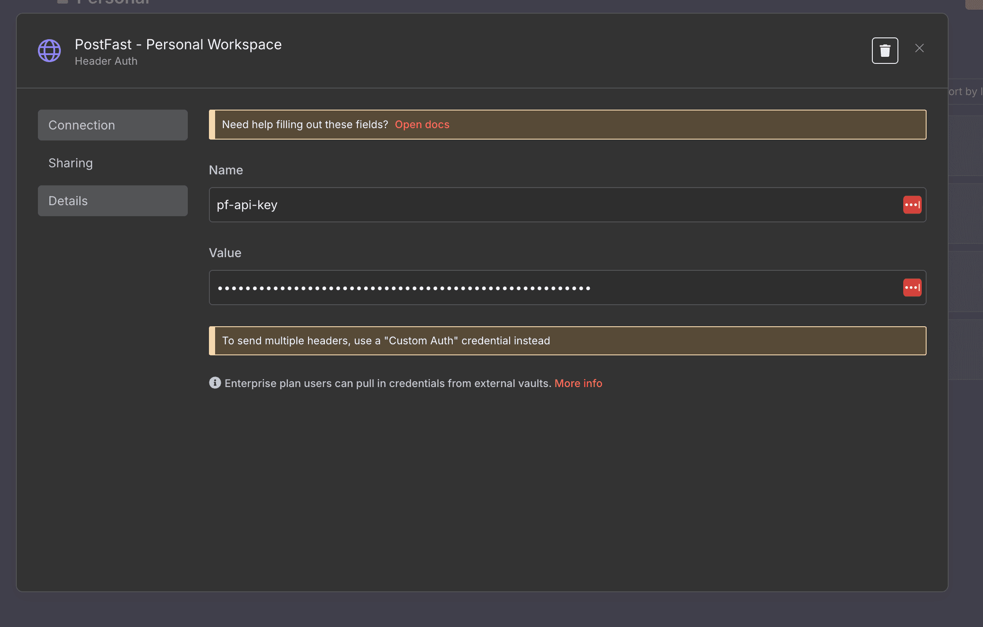Open the Details tab
983x627 pixels.
pyautogui.click(x=113, y=201)
